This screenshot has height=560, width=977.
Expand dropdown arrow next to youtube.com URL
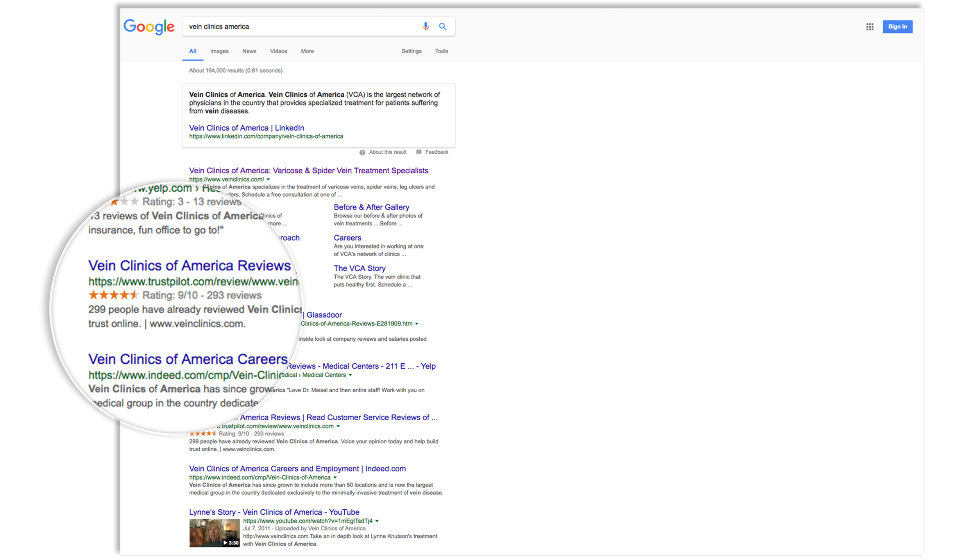(x=377, y=521)
